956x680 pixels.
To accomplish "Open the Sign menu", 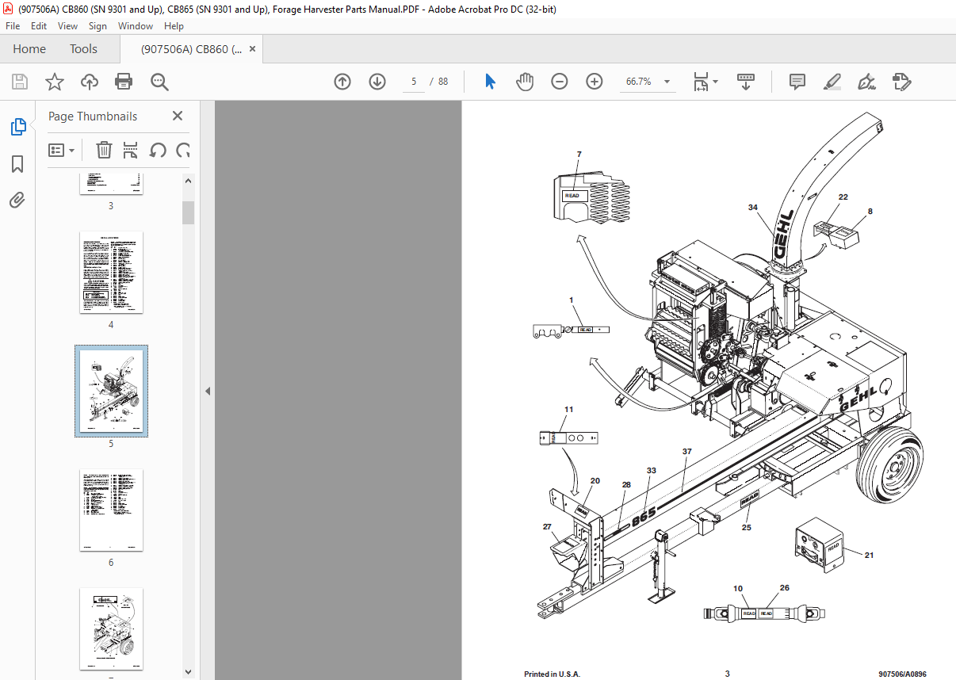I will [x=98, y=26].
